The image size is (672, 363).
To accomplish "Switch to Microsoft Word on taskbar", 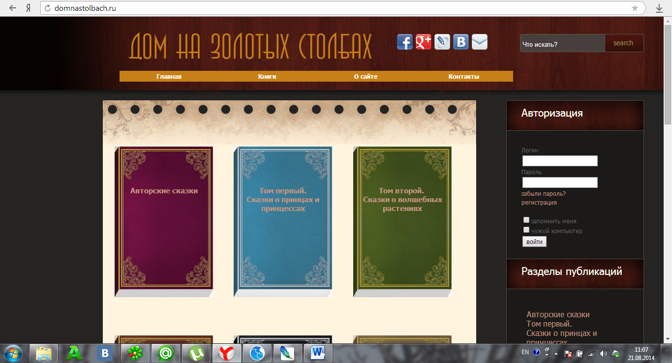I will coord(318,353).
